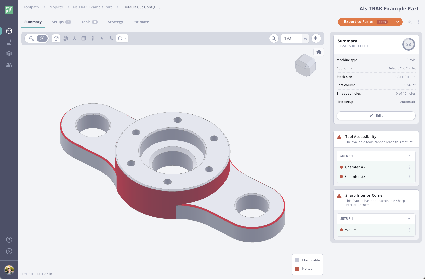
Task: Click the Edit button in Summary
Action: 376,116
